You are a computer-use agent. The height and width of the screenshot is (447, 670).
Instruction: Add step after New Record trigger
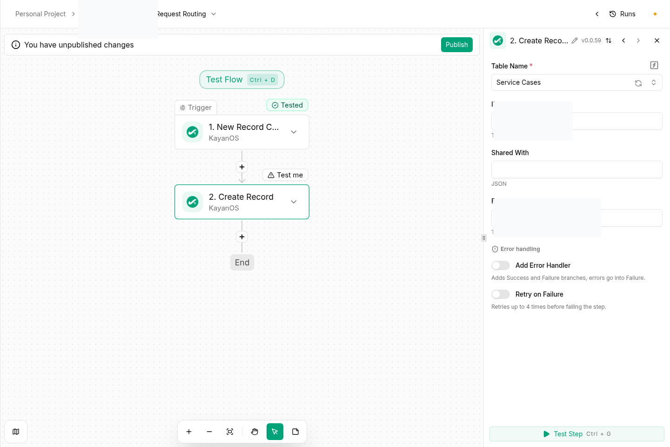242,167
